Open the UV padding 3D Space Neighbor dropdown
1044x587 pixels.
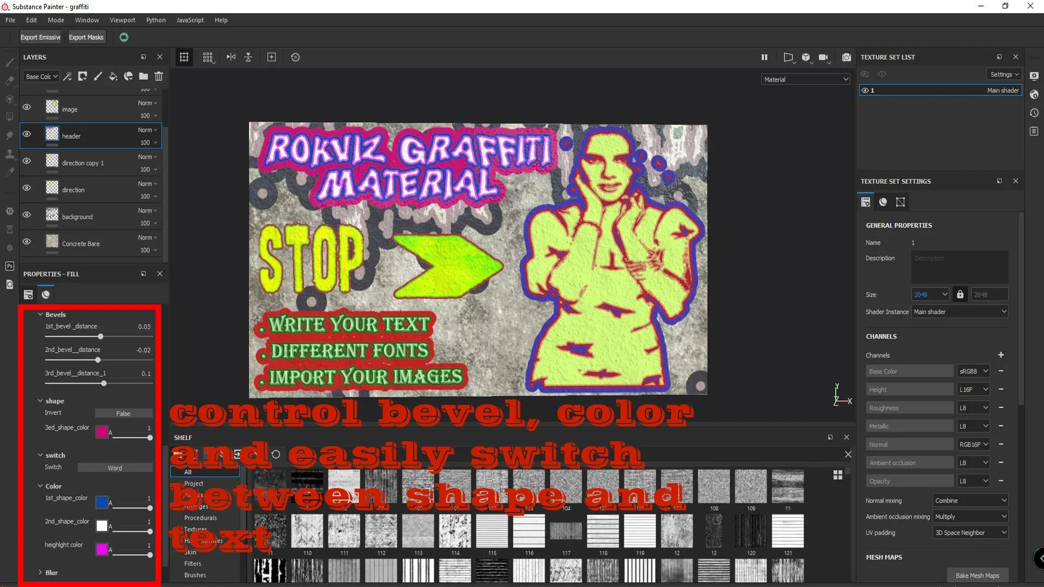pyautogui.click(x=971, y=533)
